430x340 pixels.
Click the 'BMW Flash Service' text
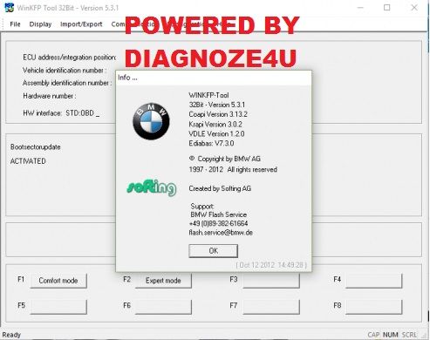click(219, 214)
